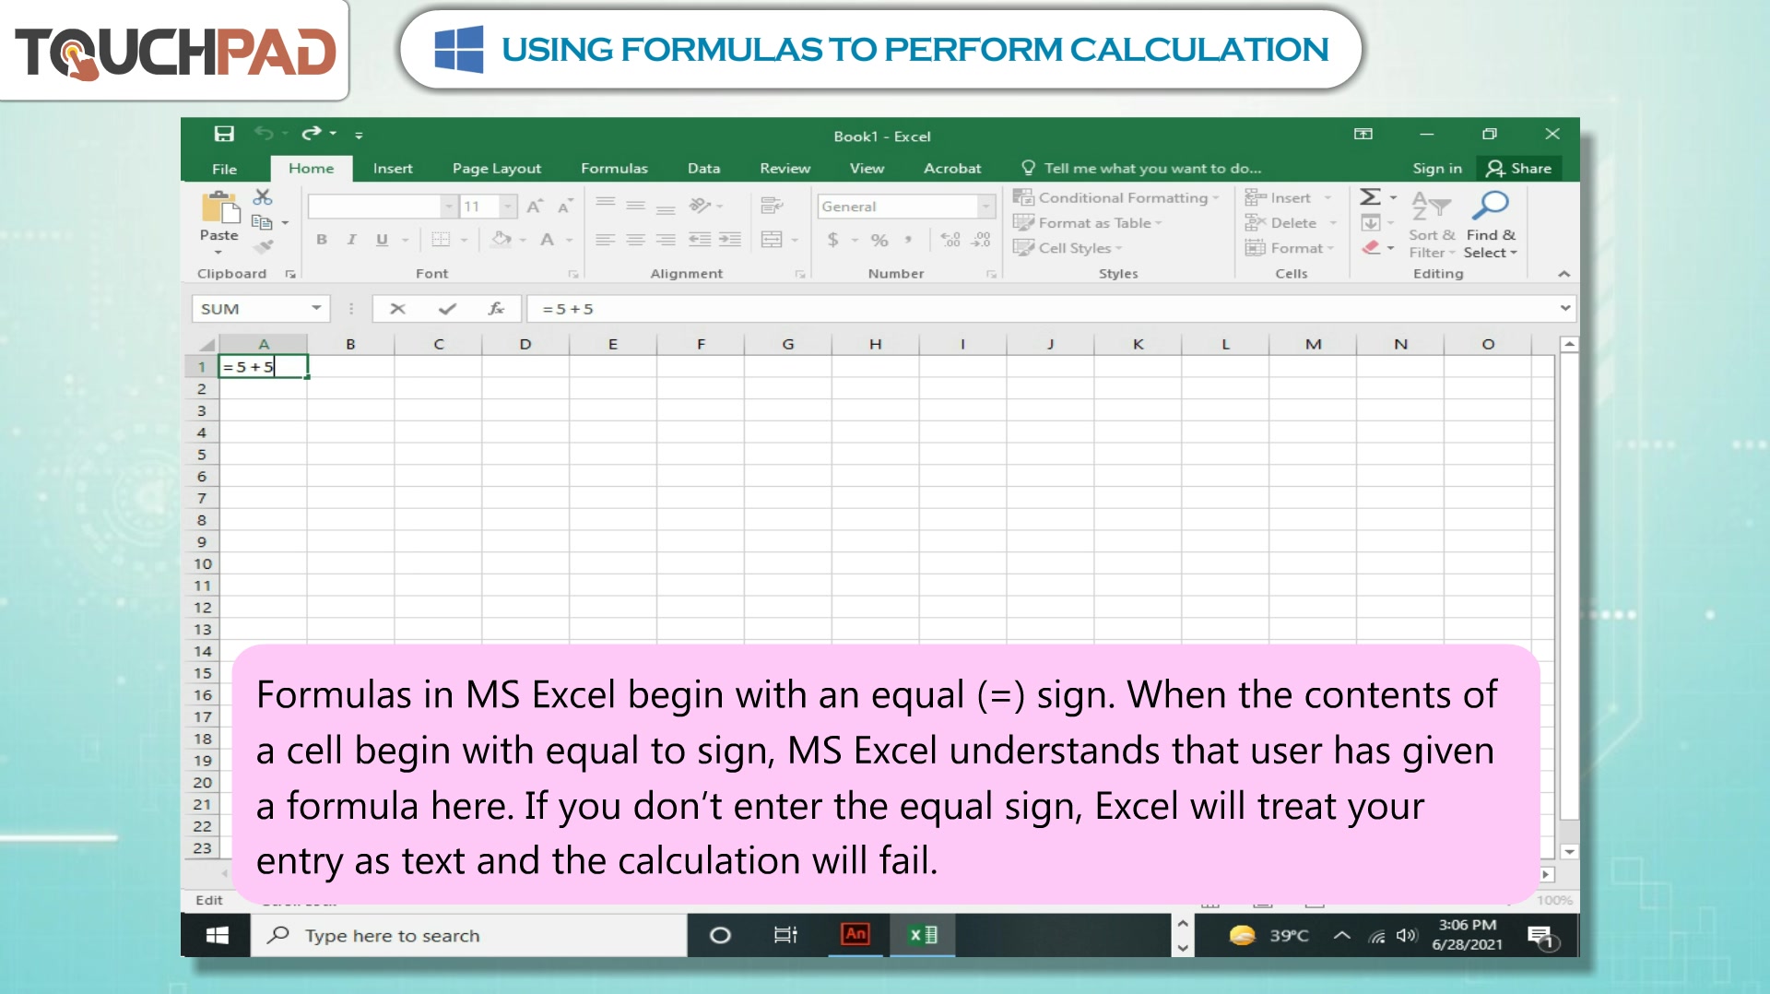Click the Share button
Viewport: 1770px width, 994px height.
(x=1519, y=169)
